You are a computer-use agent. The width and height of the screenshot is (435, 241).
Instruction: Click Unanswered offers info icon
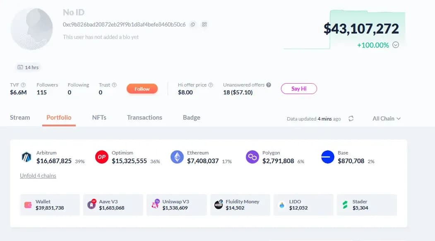tap(269, 85)
